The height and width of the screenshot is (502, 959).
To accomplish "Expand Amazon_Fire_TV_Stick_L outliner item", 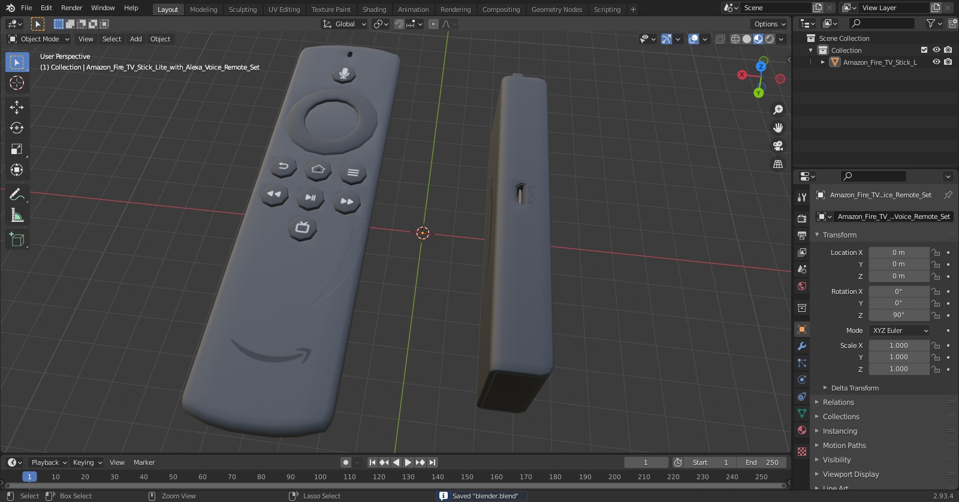I will click(823, 62).
